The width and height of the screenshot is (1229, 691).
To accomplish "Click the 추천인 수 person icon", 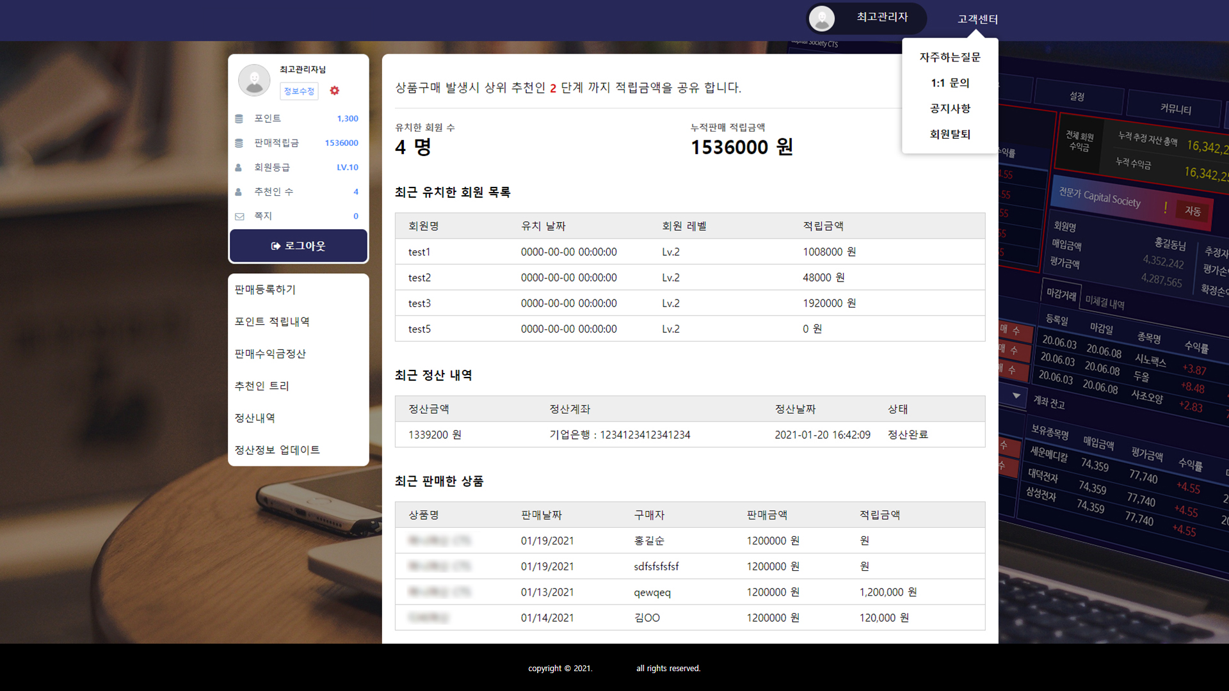I will [239, 191].
